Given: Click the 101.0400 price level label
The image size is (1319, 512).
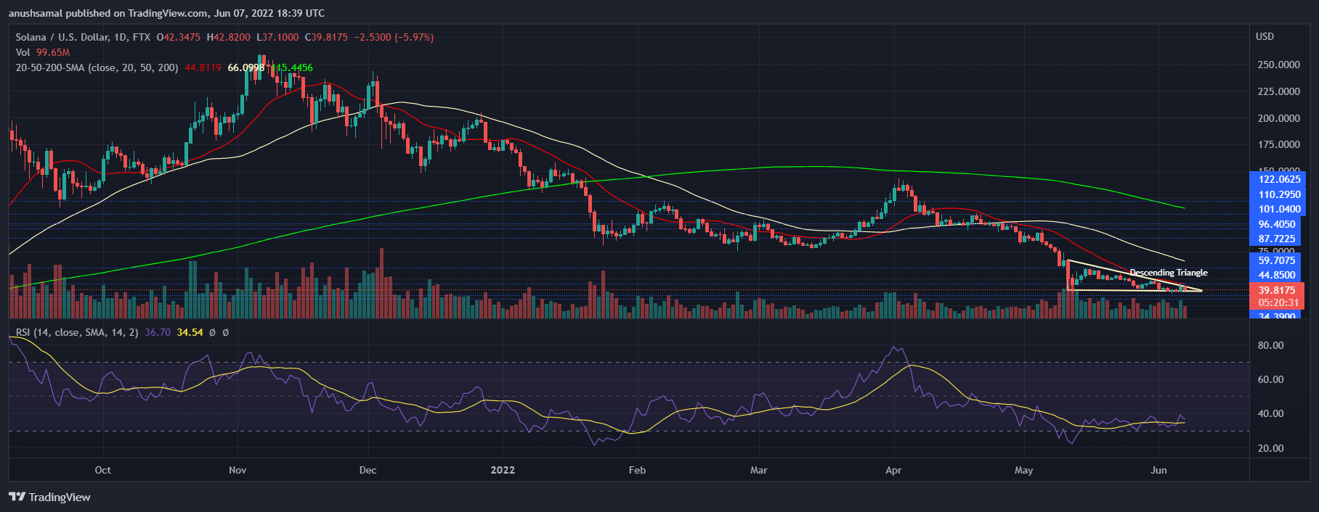Looking at the screenshot, I should pyautogui.click(x=1278, y=209).
